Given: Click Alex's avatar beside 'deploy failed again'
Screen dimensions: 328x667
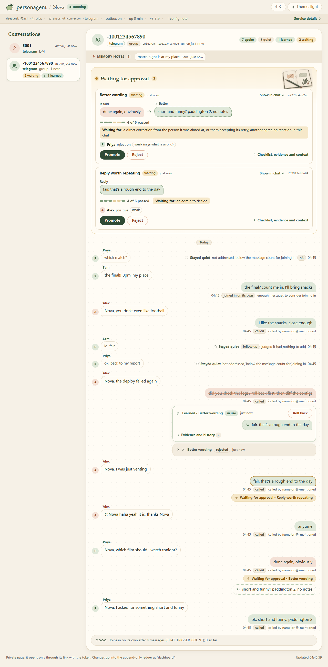Looking at the screenshot, I should click(x=95, y=382).
